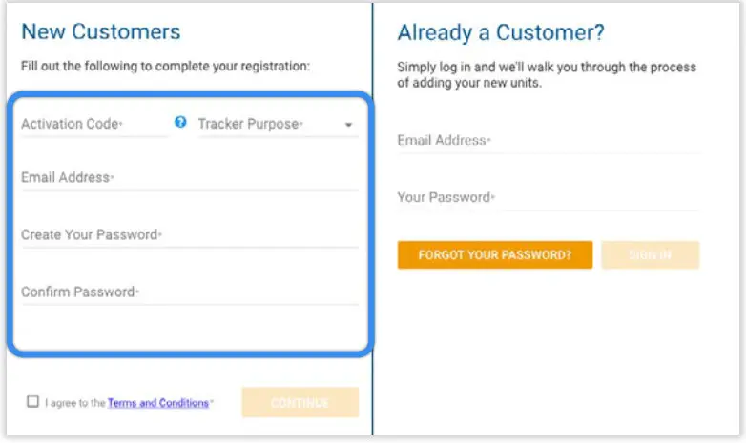Open the Terms and Conditions link
This screenshot has width=746, height=443.
(x=158, y=403)
